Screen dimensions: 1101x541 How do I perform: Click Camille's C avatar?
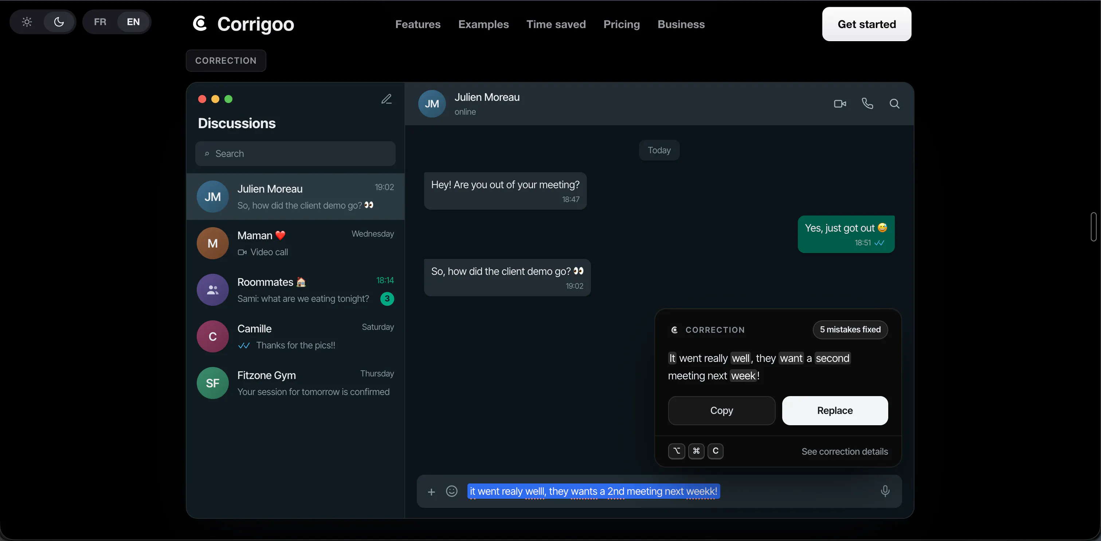pos(212,336)
